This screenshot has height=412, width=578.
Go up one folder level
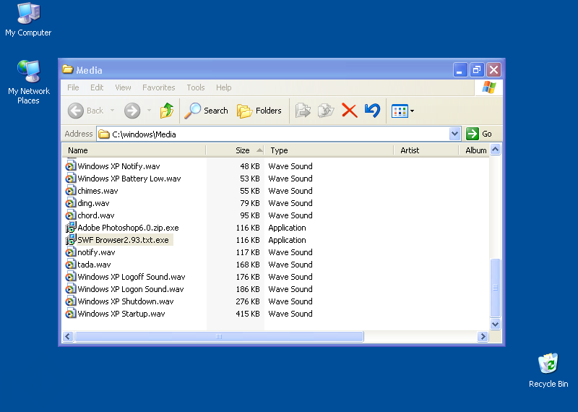click(x=167, y=111)
